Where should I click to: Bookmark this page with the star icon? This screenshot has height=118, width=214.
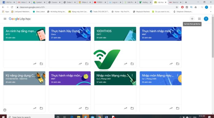[177, 7]
